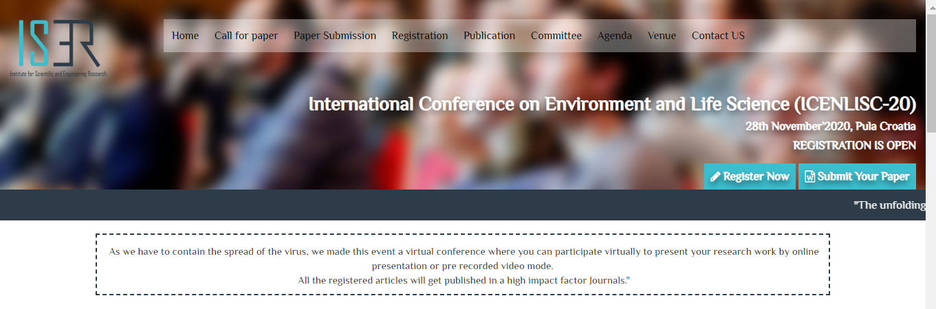View the Committee page
Viewport: 936px width, 309px height.
556,36
